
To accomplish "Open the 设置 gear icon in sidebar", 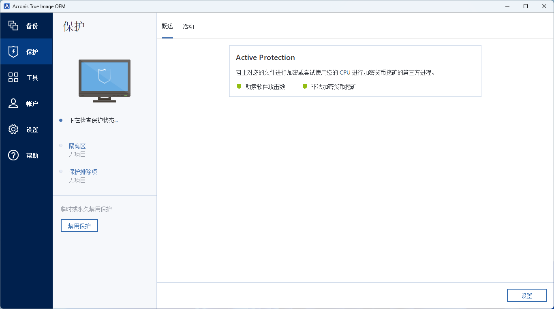I will (13, 129).
